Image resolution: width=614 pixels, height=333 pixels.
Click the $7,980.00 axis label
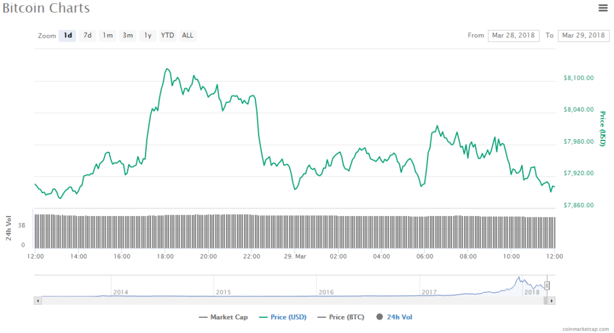(579, 142)
